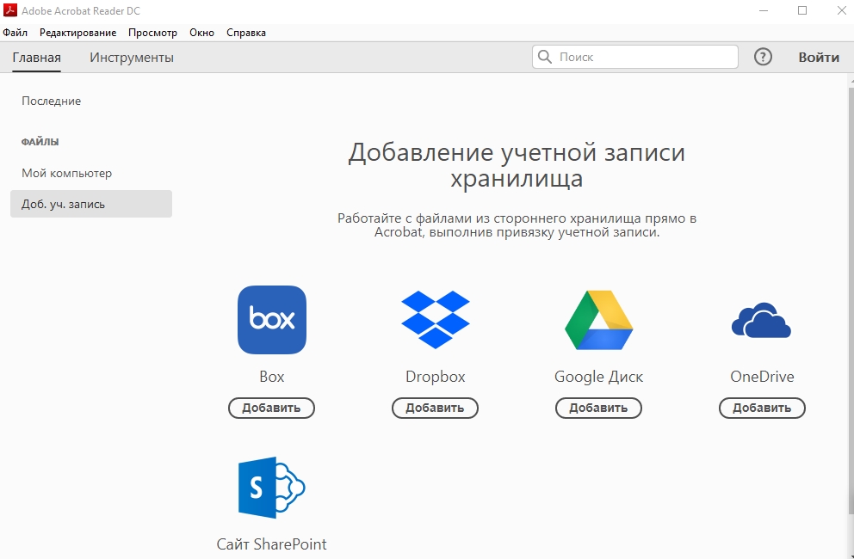Open help via the question mark icon
Image resolution: width=854 pixels, height=559 pixels.
click(x=763, y=57)
